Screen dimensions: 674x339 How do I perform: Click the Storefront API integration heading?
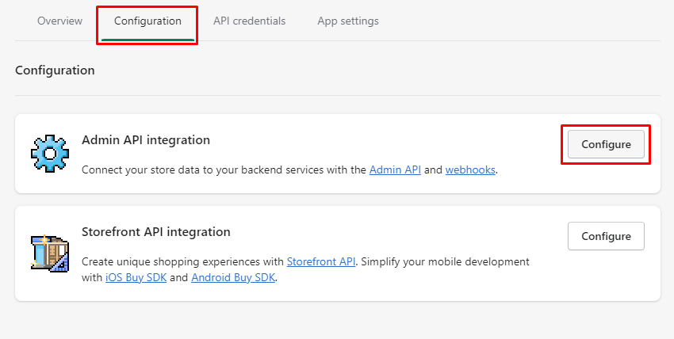156,232
